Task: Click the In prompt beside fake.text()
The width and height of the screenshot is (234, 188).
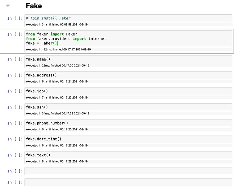Action: (x=15, y=155)
